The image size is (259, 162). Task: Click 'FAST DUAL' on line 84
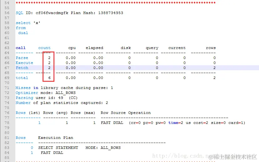point(52,153)
